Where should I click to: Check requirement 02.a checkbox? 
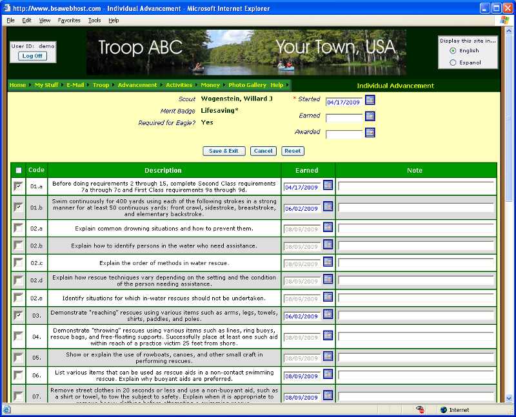click(x=19, y=228)
